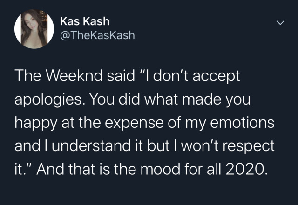Click the word "emotions" in the tweet
The height and width of the screenshot is (205, 298).
242,123
